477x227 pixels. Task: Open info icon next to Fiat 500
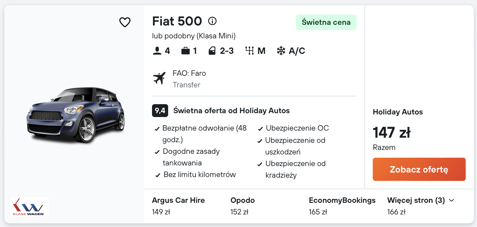click(x=212, y=21)
